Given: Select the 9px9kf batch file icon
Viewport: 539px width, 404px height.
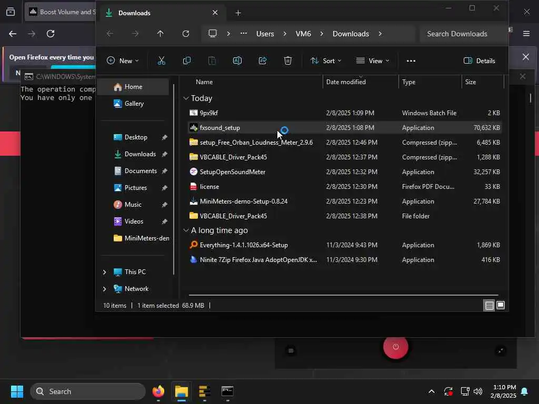Looking at the screenshot, I should coord(194,113).
